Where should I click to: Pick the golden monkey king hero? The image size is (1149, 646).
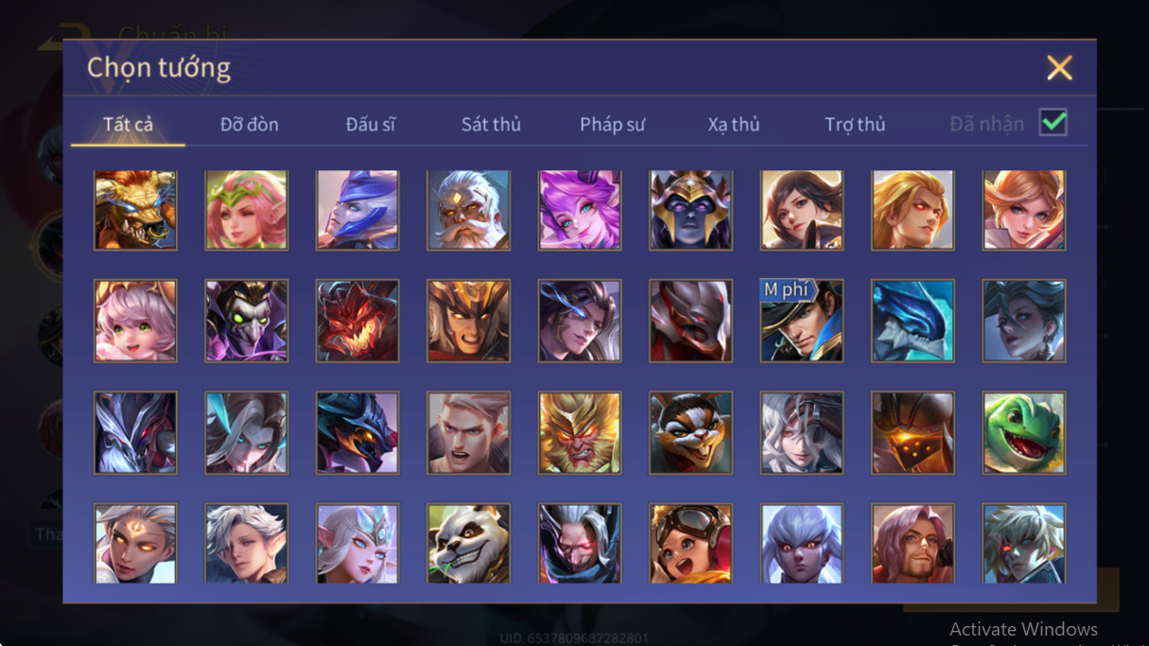580,432
